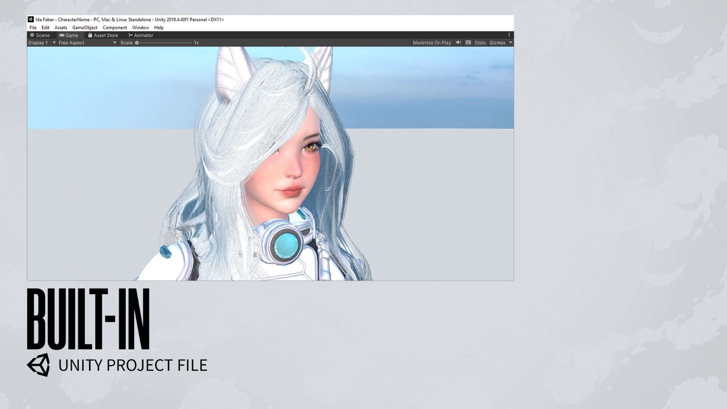Click the Asset Store bag icon

coord(90,35)
